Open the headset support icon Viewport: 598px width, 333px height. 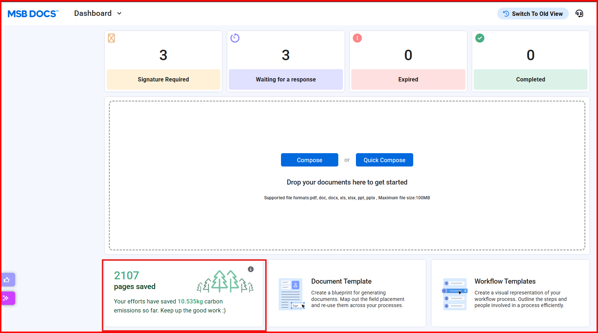tap(579, 14)
